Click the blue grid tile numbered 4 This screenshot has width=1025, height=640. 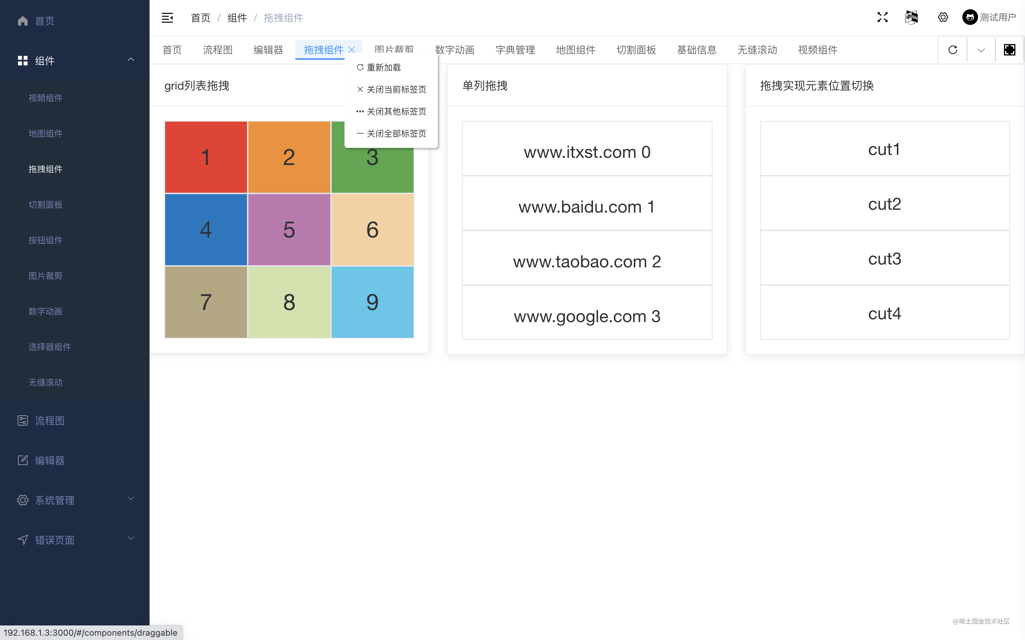click(x=206, y=229)
